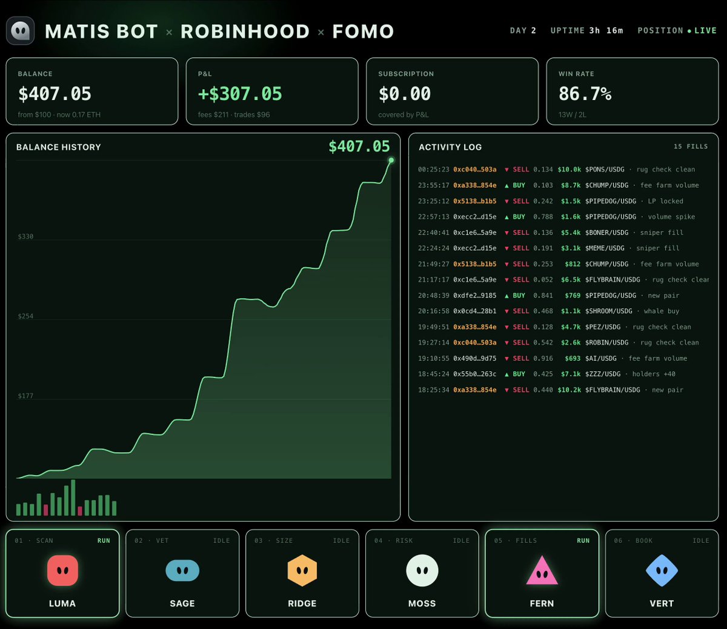Screen dimensions: 727x629
Task: Click the 'from $100 · now 0.17 ETH' text
Action: coord(59,115)
